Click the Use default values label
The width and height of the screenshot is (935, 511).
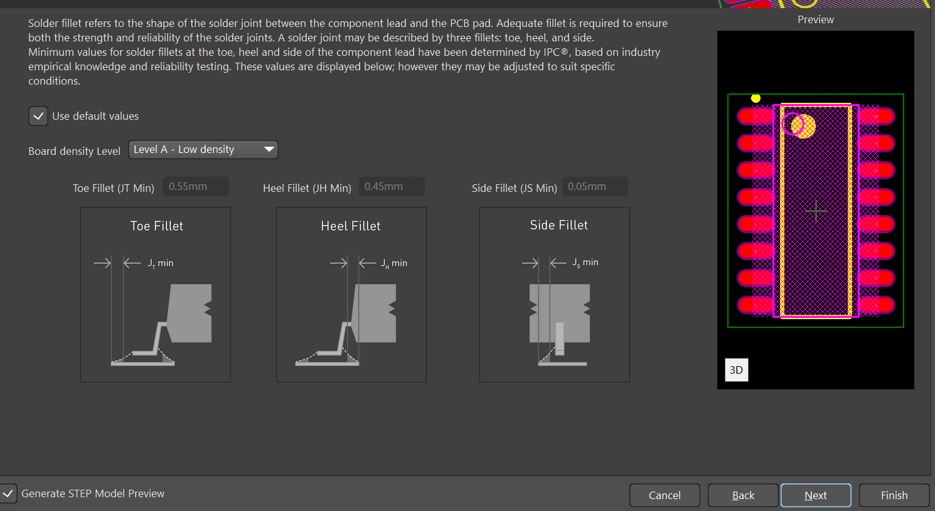pos(95,116)
